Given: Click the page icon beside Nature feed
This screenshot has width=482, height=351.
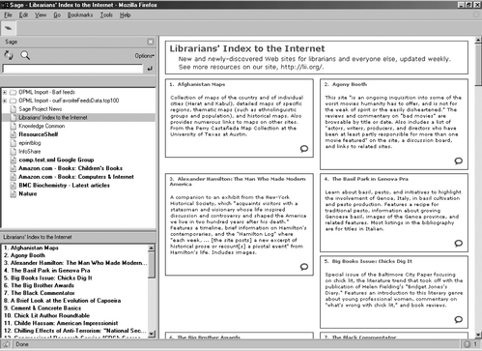Looking at the screenshot, I should click(x=13, y=193).
